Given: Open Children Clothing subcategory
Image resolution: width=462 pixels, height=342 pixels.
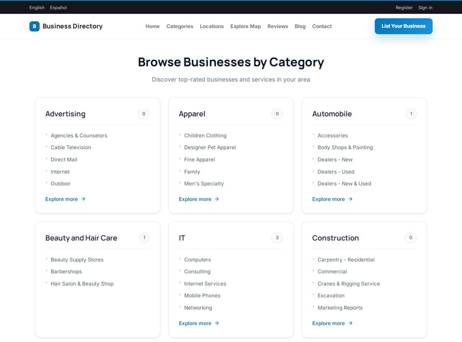Looking at the screenshot, I should pos(205,136).
